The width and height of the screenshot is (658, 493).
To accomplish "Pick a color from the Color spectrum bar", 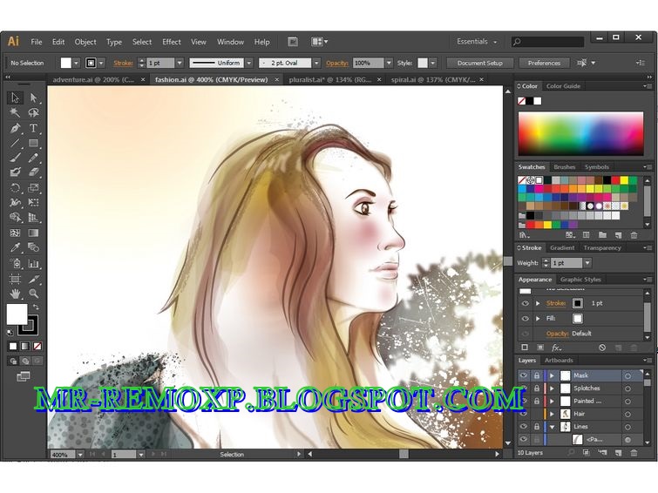I will [580, 134].
